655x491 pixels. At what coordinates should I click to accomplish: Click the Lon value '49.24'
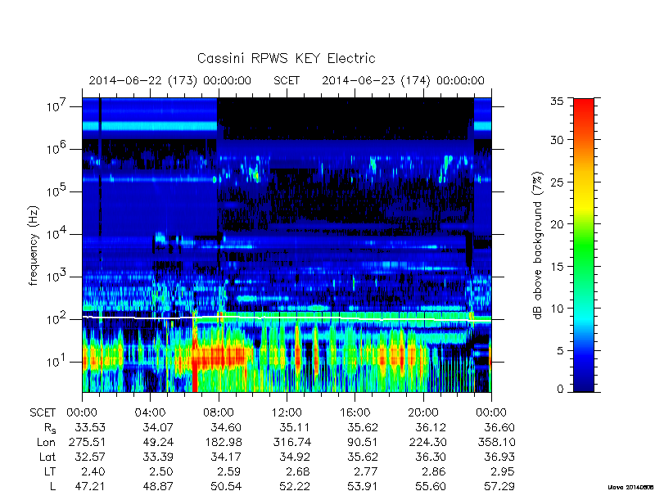158,442
